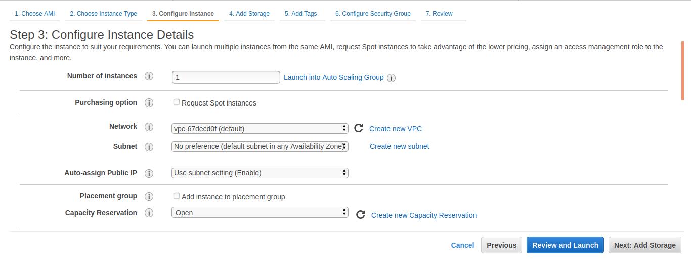Refresh the Capacity Reservation list

[361, 215]
